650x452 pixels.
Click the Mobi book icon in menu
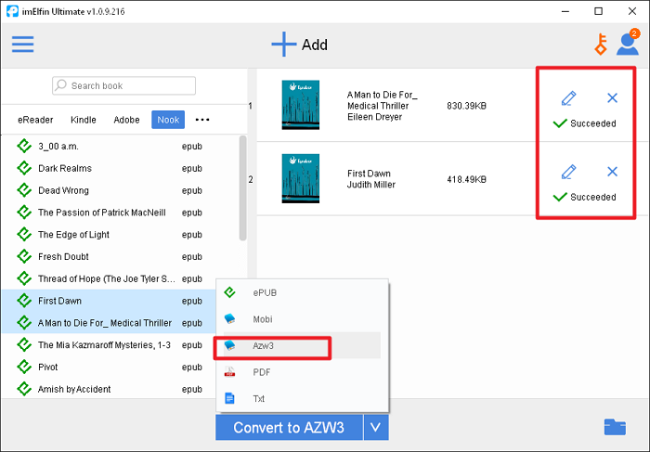(x=229, y=319)
